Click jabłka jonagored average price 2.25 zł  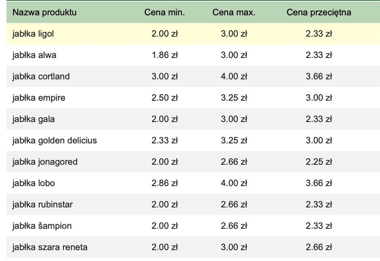tap(319, 162)
